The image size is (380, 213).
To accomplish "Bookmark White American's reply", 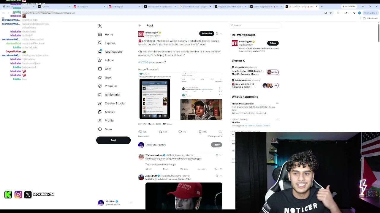I will pyautogui.click(x=216, y=169).
